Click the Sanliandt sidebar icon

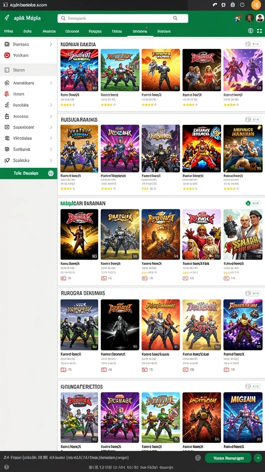(x=7, y=149)
